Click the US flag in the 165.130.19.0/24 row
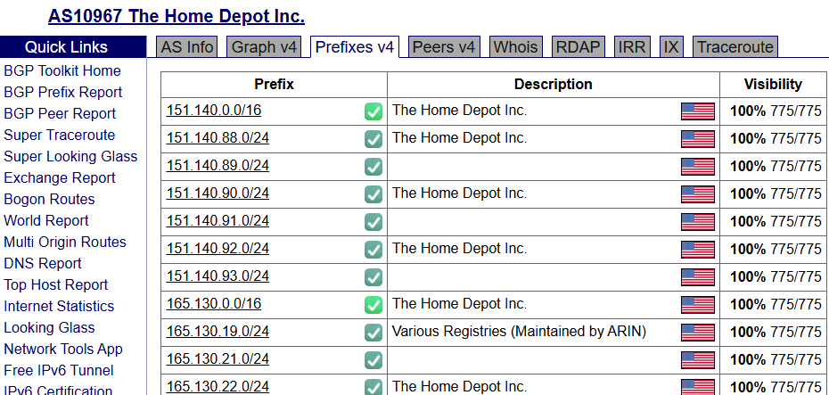 (x=698, y=333)
